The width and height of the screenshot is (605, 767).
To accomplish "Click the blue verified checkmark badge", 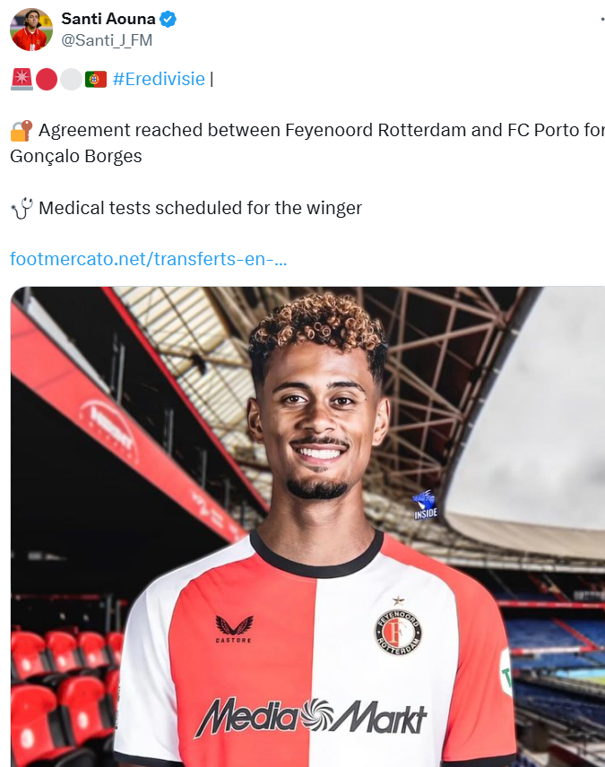I will (x=168, y=19).
